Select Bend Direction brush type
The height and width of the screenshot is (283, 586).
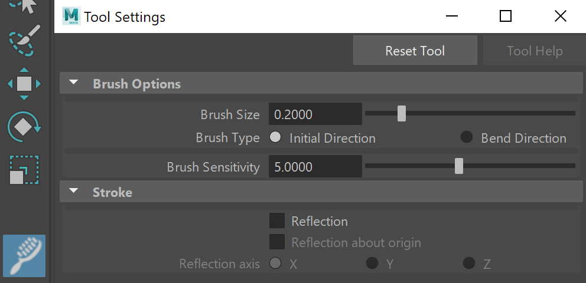point(467,137)
